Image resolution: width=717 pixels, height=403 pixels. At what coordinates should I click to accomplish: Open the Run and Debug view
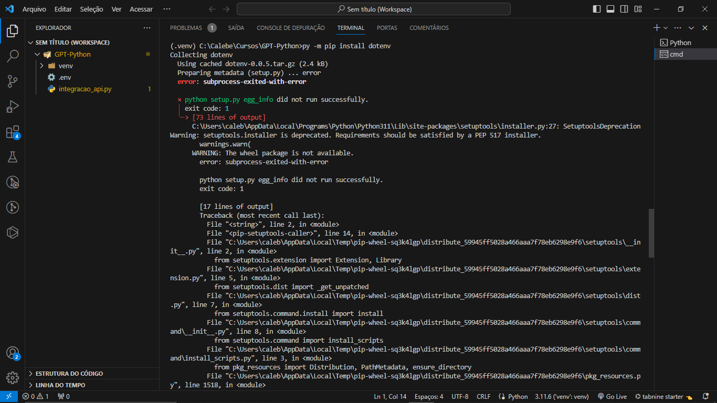(13, 107)
